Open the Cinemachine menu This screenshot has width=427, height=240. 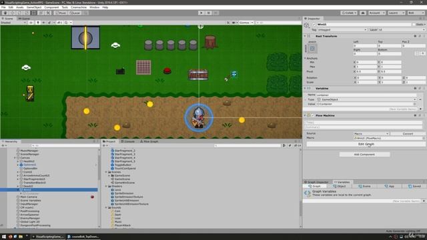79,7
